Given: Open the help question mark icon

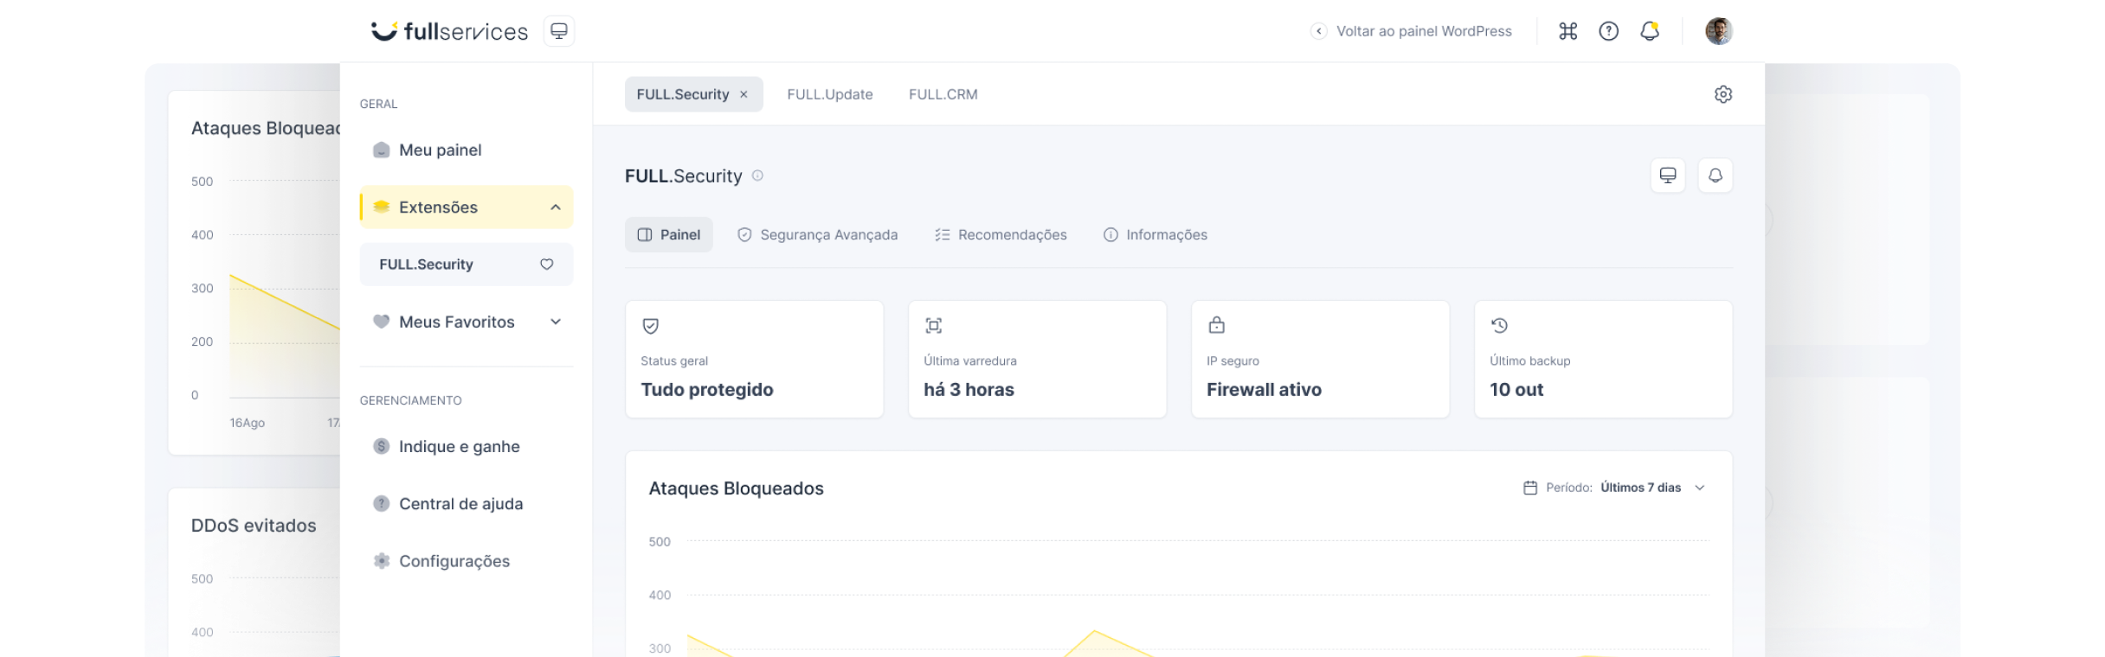Looking at the screenshot, I should pyautogui.click(x=1608, y=31).
